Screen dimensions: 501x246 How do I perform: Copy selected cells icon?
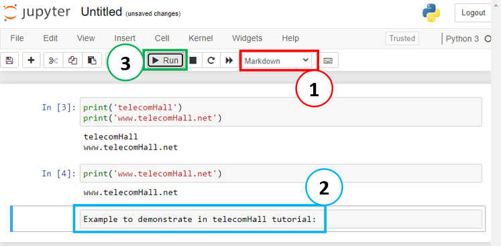(x=72, y=61)
